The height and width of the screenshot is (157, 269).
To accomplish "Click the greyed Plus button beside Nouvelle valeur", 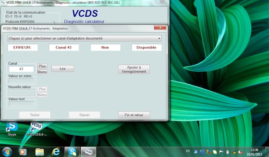I will pos(42,89).
